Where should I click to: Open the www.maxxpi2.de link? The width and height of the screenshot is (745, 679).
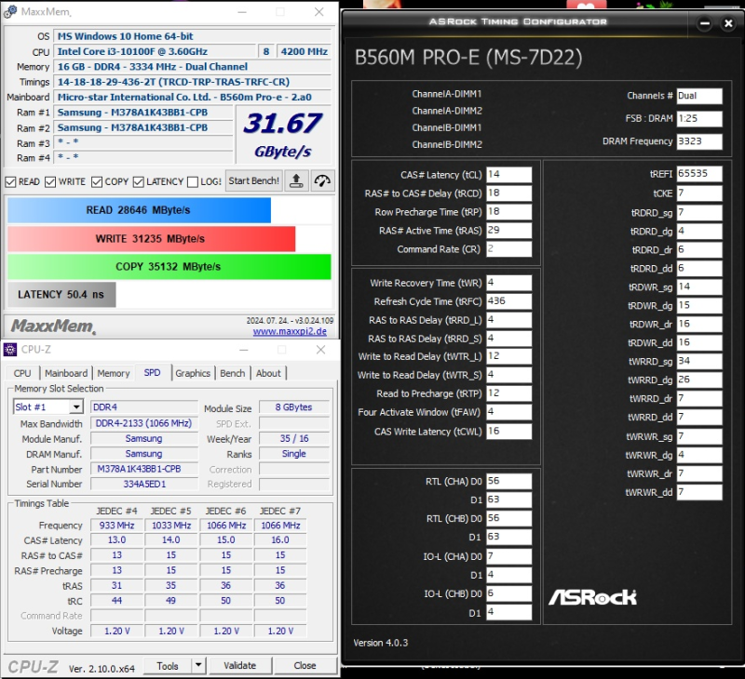[x=290, y=331]
